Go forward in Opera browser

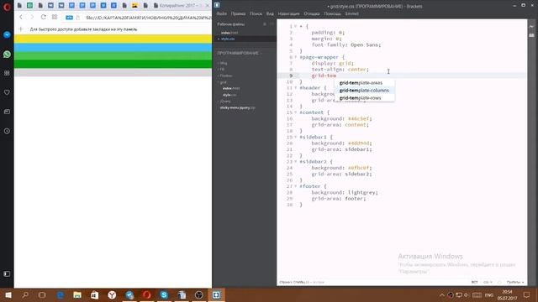32,17
